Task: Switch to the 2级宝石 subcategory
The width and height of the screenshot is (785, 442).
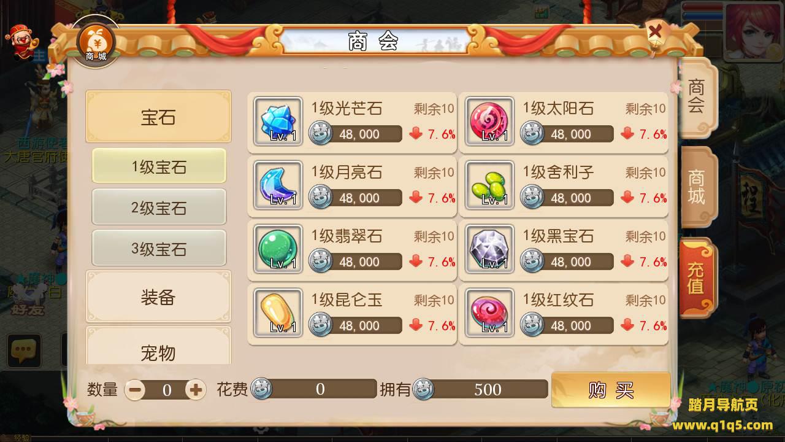Action: click(159, 207)
